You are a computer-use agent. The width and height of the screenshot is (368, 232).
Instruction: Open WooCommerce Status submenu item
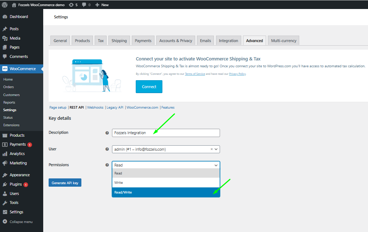click(x=8, y=117)
